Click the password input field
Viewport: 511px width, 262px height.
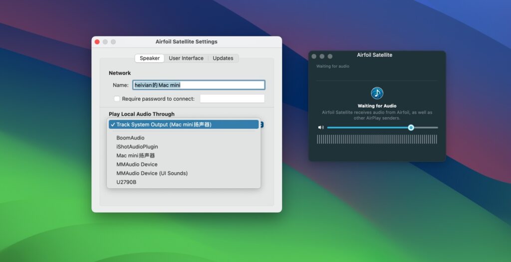[x=232, y=99]
